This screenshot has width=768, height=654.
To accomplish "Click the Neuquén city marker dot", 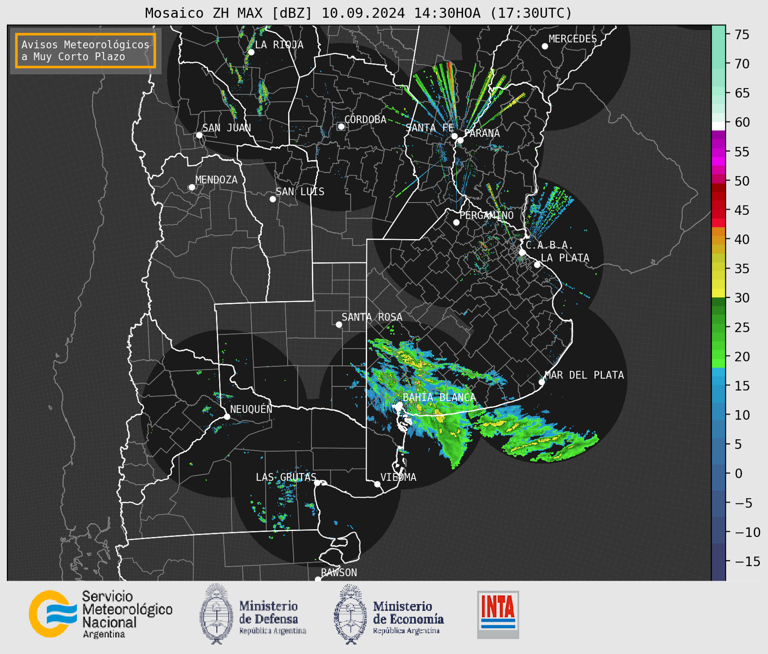I will pyautogui.click(x=227, y=417).
